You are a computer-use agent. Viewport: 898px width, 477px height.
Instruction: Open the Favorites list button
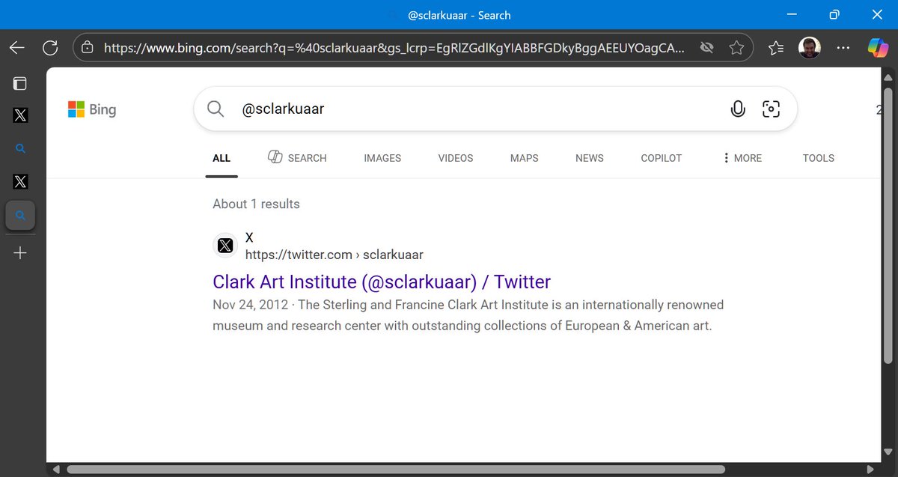coord(776,48)
